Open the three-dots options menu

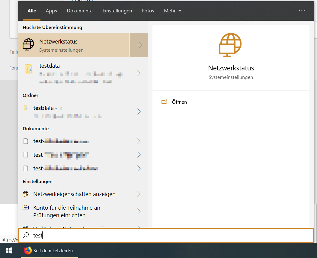coord(302,11)
